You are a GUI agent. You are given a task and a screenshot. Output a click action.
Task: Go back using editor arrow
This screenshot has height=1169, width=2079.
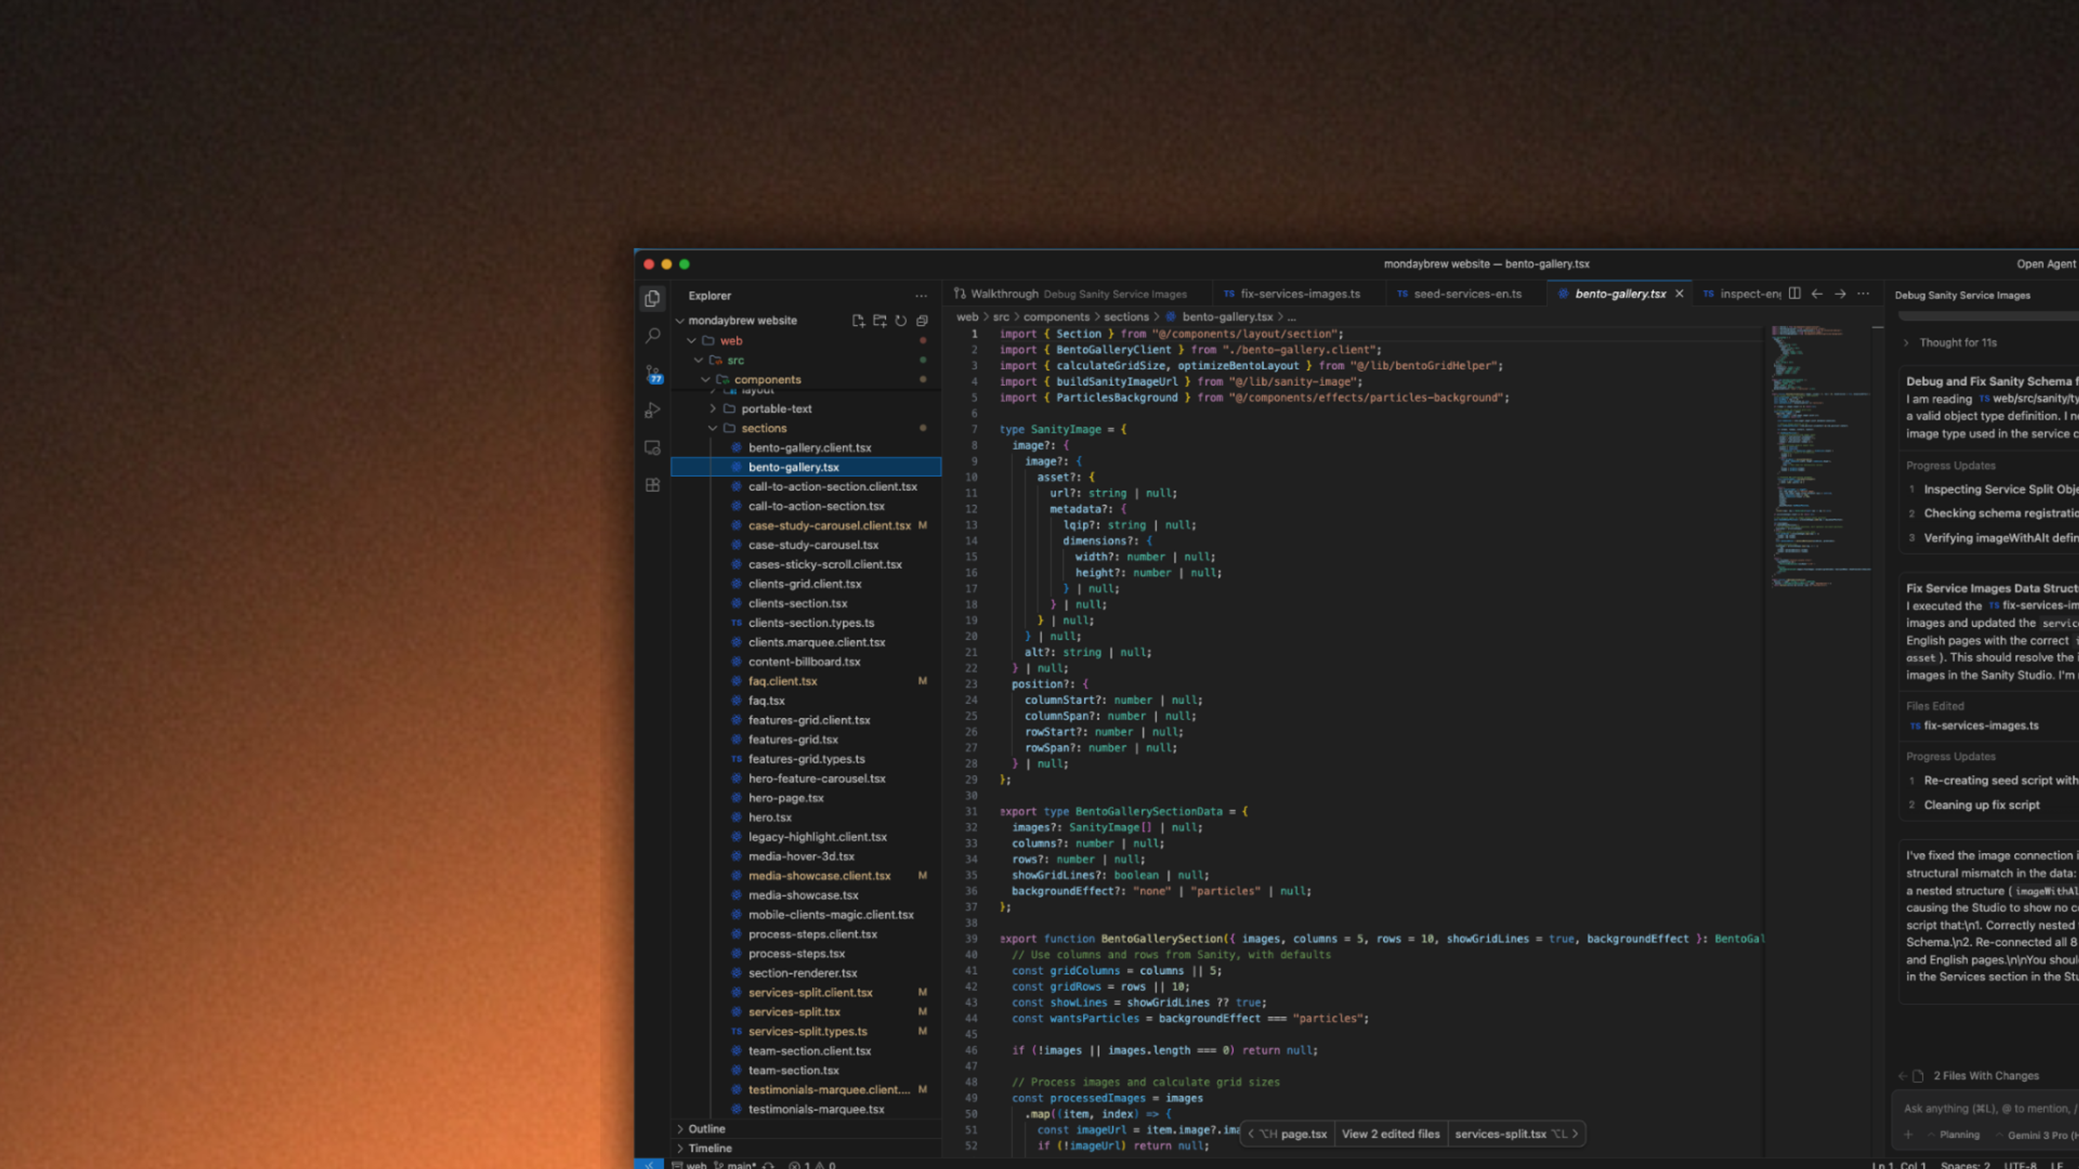point(1817,294)
